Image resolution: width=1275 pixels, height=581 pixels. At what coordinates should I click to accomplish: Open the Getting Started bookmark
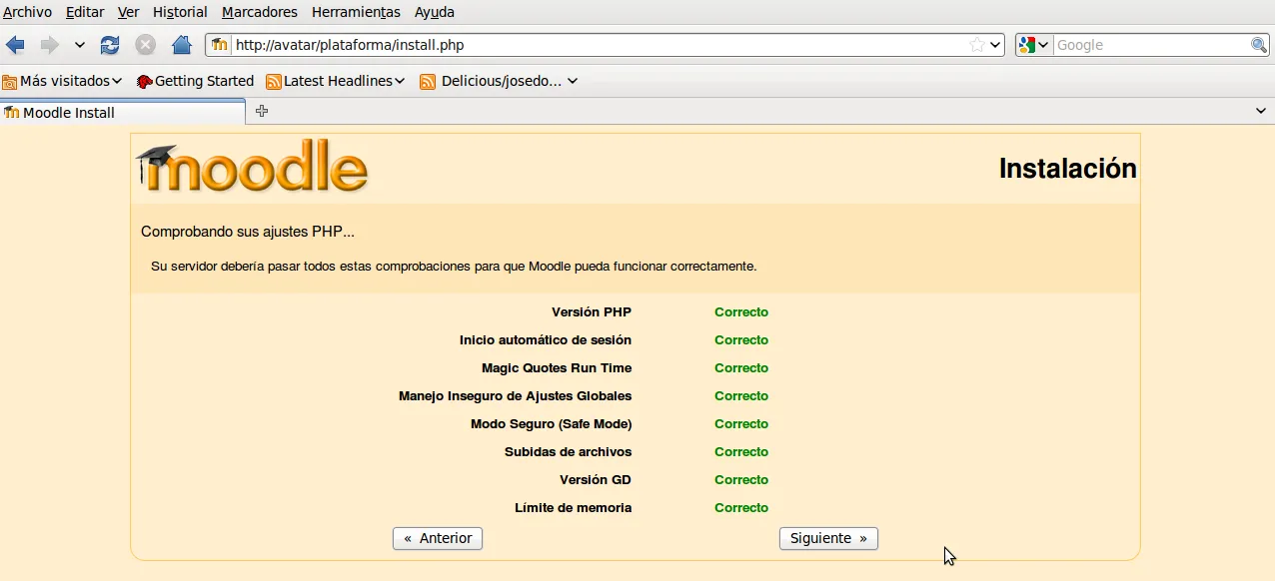coord(195,81)
